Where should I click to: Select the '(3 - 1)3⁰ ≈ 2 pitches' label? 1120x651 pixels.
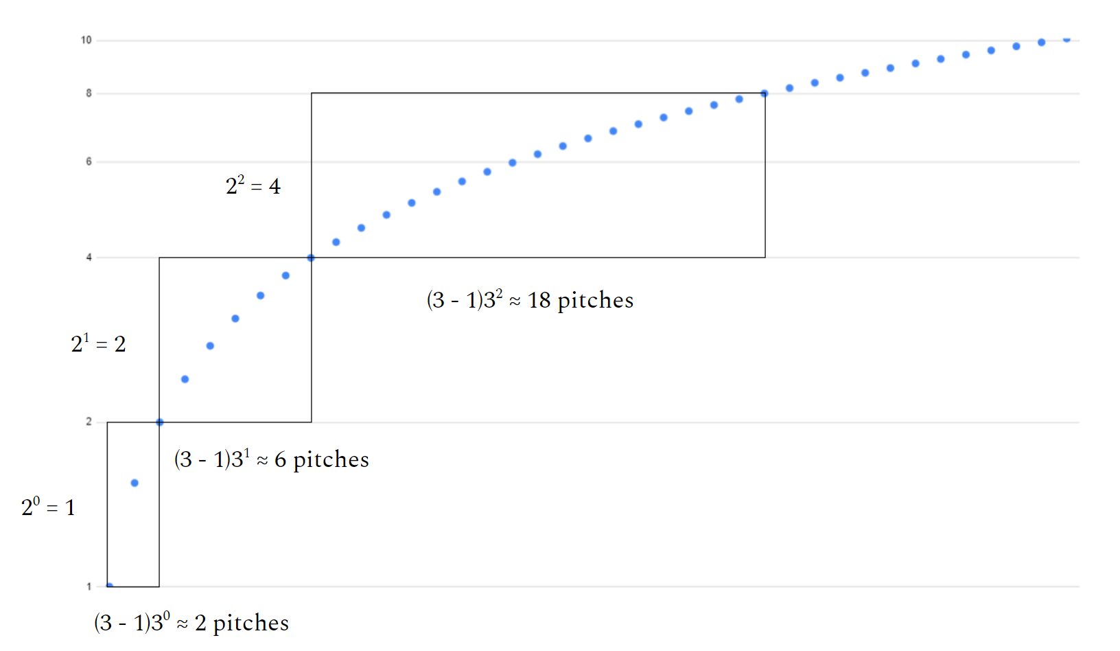tap(191, 623)
